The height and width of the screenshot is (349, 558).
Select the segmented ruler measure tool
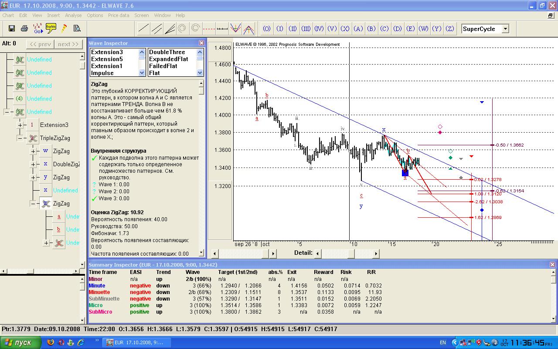222,29
